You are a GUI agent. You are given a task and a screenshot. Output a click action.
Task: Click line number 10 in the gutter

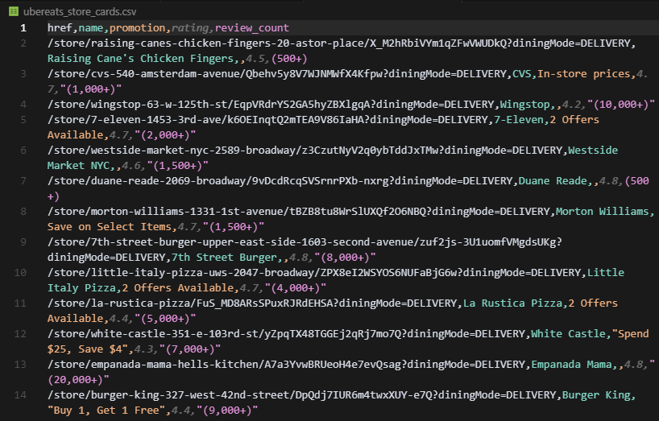(21, 272)
